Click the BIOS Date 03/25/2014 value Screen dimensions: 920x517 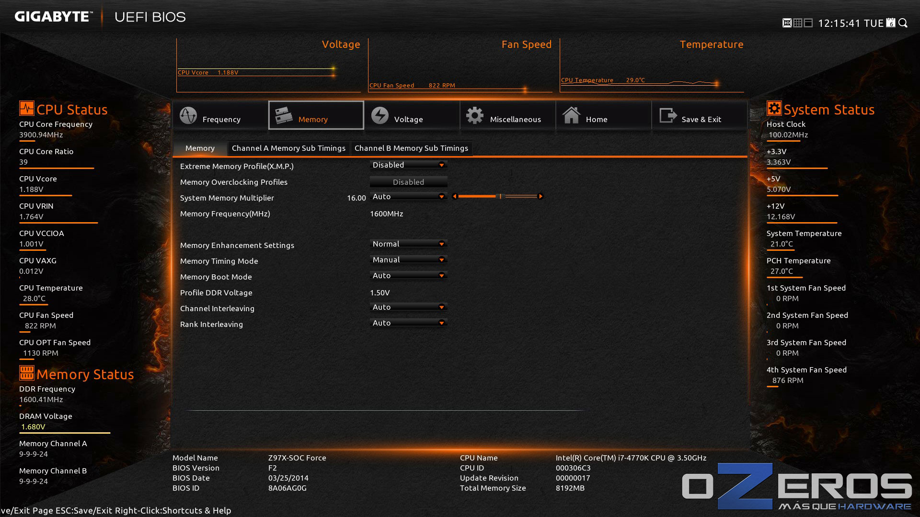click(288, 478)
